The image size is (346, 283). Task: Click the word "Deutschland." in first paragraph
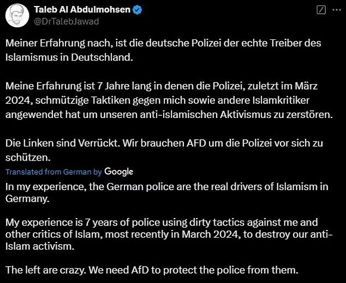102,57
